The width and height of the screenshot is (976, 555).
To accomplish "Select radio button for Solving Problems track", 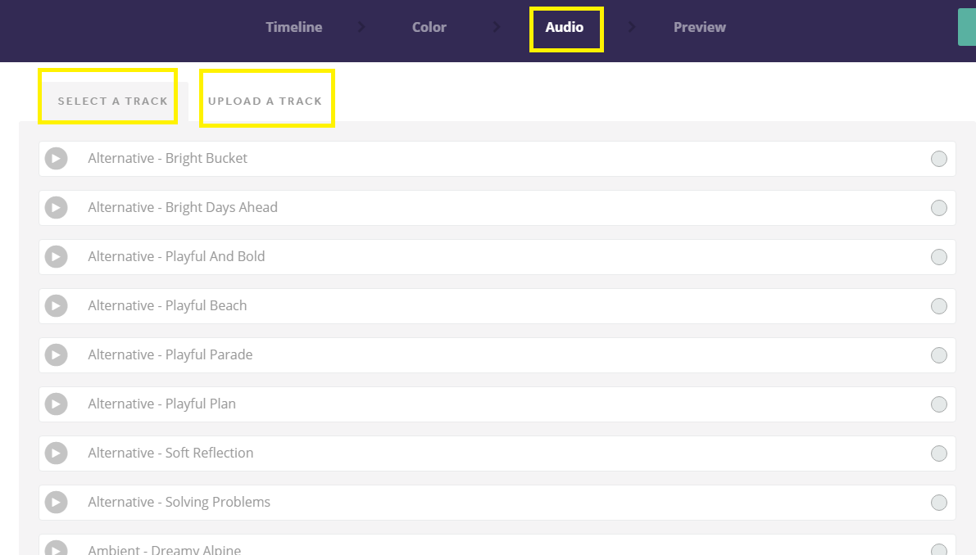I will point(938,503).
